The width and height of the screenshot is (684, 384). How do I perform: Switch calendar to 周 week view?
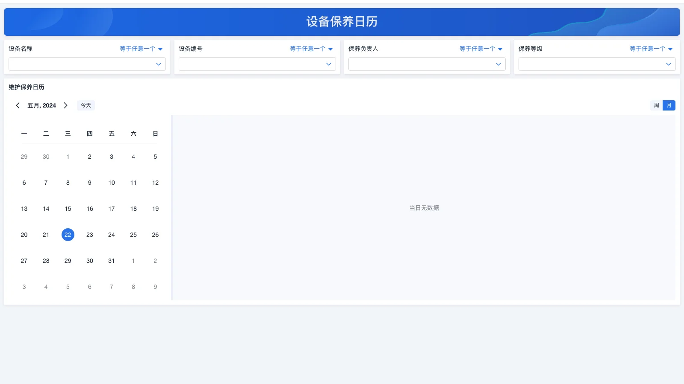coord(656,105)
